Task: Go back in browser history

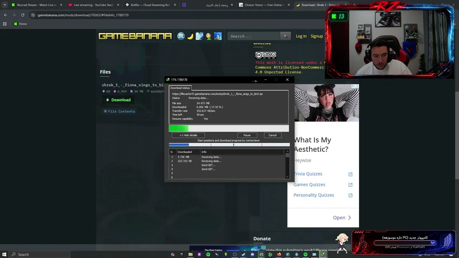Action: [x=5, y=15]
